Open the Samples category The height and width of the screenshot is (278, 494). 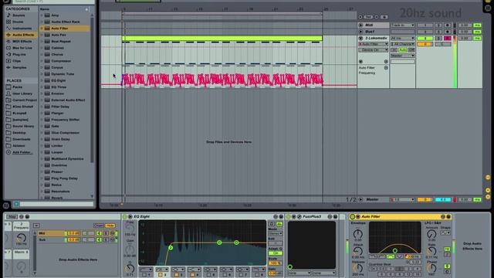coord(19,67)
